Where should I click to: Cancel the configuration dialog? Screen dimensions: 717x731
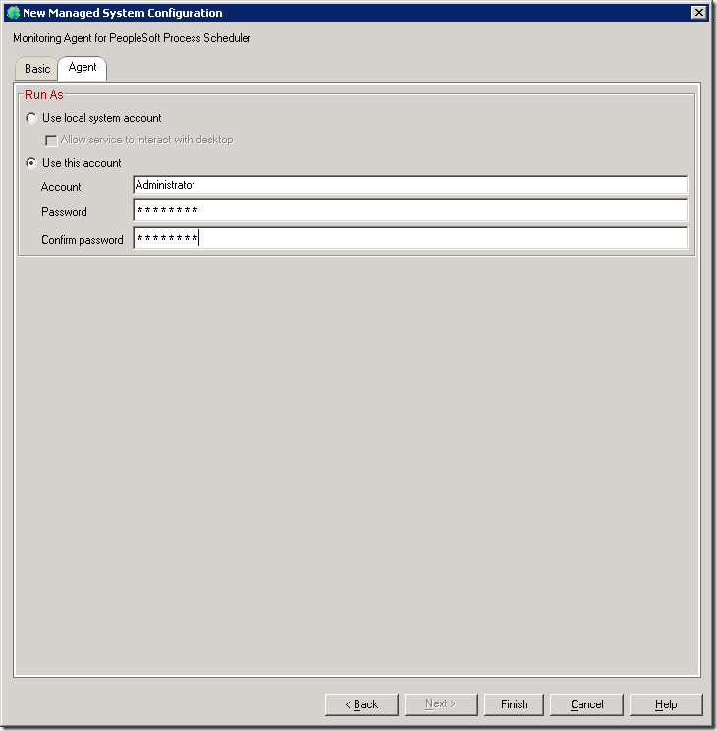tap(586, 704)
